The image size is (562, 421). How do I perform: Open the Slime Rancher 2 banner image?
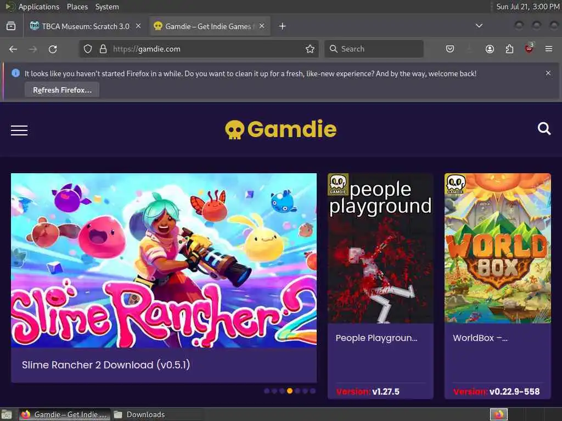[164, 260]
